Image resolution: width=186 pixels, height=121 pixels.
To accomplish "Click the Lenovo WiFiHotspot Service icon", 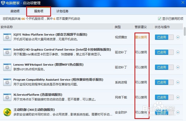I will point(7,67).
